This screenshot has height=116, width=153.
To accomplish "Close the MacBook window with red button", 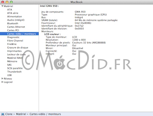I will pos(3,2).
